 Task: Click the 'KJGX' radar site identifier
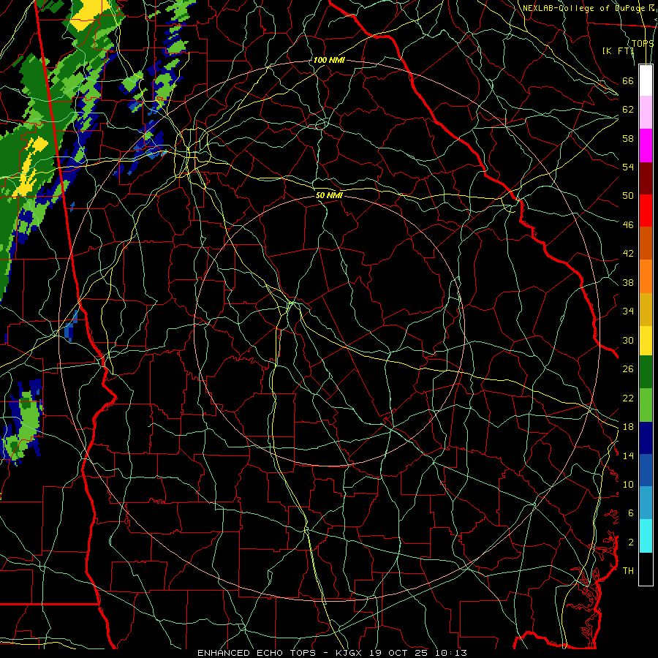point(348,653)
